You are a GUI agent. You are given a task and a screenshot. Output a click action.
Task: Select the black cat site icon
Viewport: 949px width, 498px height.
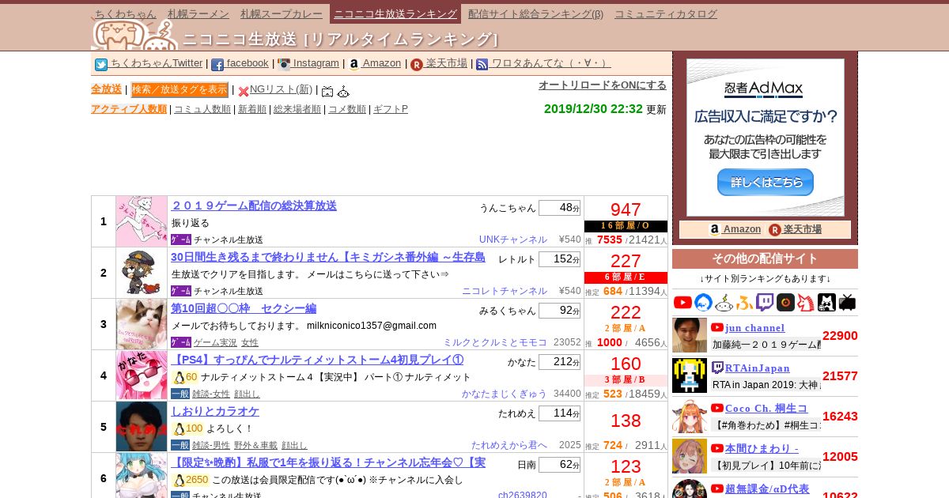(x=826, y=302)
